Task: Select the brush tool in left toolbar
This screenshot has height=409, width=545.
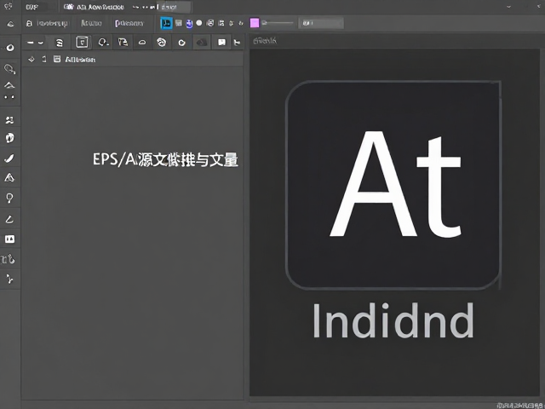Action: (9, 158)
